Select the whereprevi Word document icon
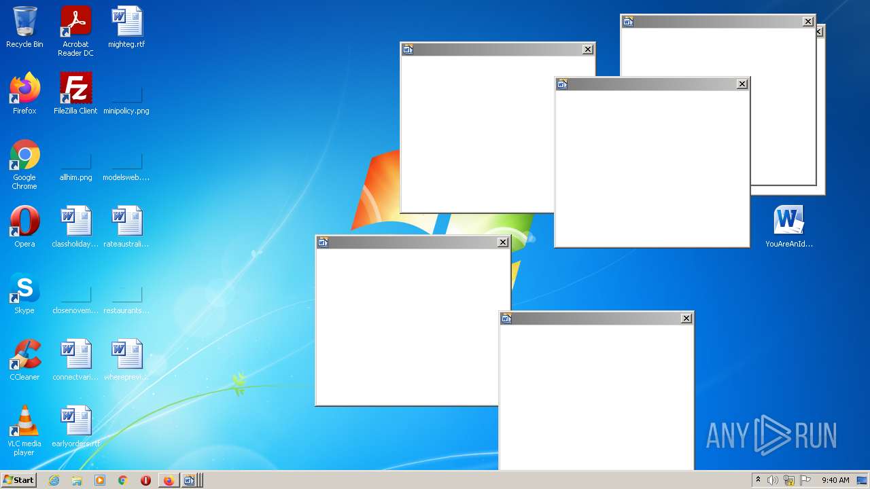The image size is (870, 489). point(126,360)
